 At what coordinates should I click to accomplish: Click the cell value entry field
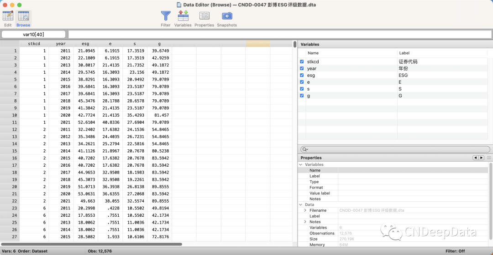(x=280, y=34)
